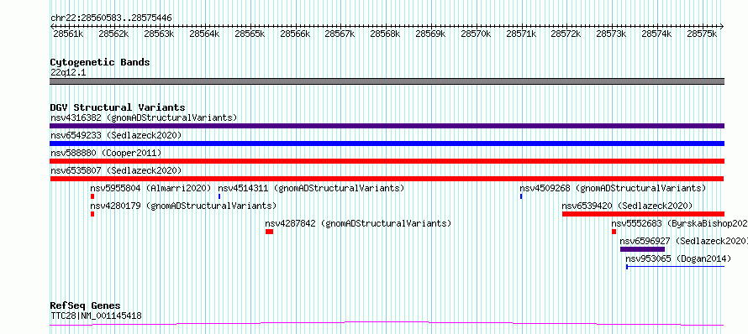Click the 28561k ruler position

68,34
